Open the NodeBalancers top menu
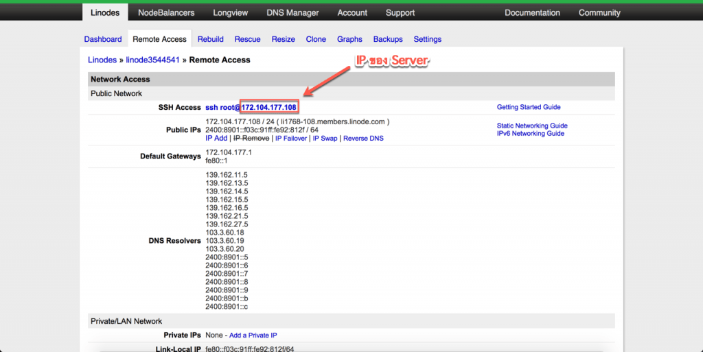Image resolution: width=703 pixels, height=352 pixels. (165, 12)
